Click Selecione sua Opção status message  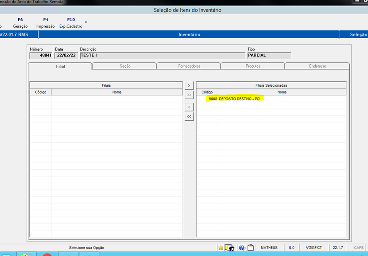(86, 248)
